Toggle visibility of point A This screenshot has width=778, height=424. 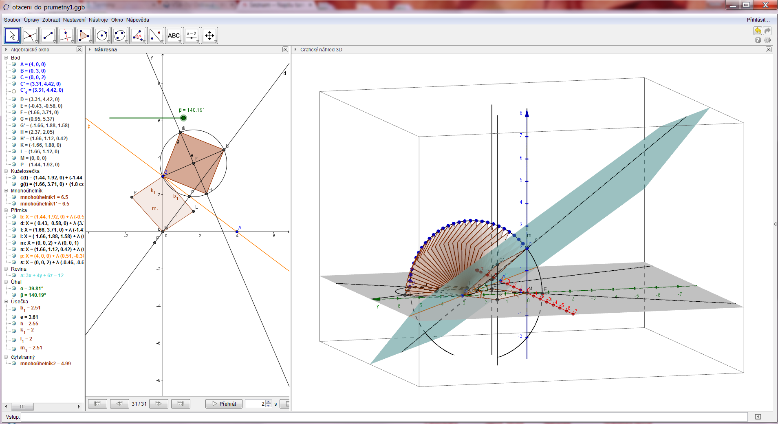(14, 64)
